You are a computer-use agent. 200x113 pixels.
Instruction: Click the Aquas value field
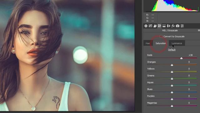point(189,82)
